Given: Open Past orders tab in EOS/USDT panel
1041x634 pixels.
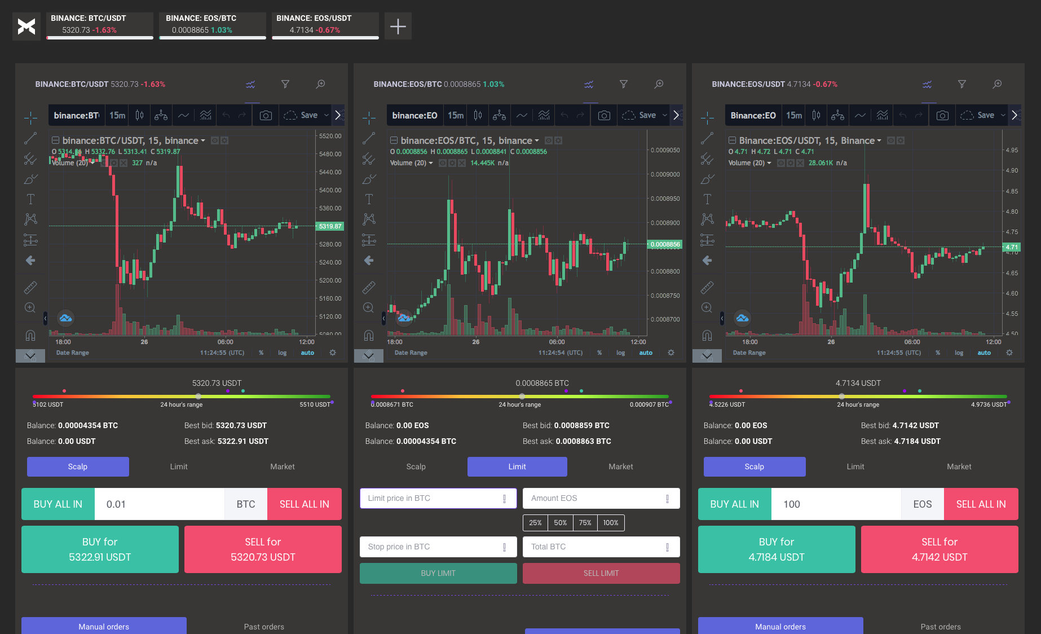Looking at the screenshot, I should [941, 626].
